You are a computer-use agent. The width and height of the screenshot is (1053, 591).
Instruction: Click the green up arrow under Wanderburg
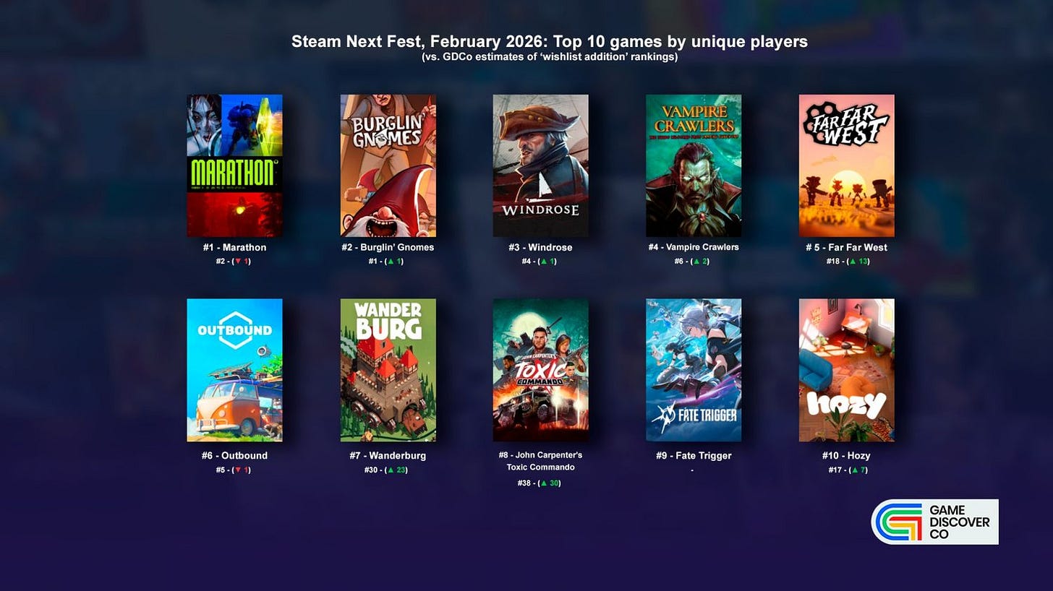pyautogui.click(x=391, y=470)
